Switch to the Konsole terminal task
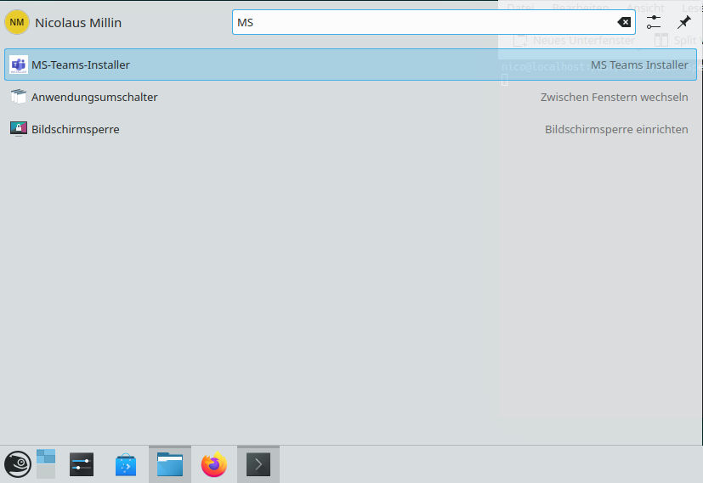 coord(258,464)
